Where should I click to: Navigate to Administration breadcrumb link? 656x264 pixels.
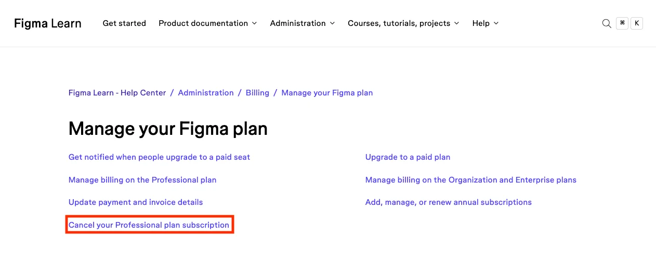tap(206, 93)
